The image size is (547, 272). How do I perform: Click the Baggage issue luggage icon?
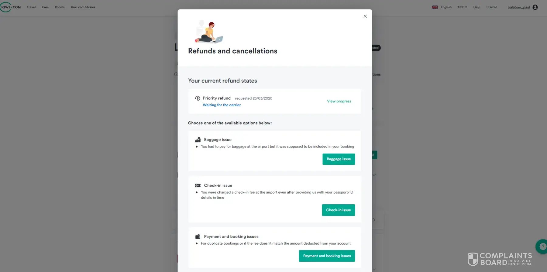[x=198, y=140]
